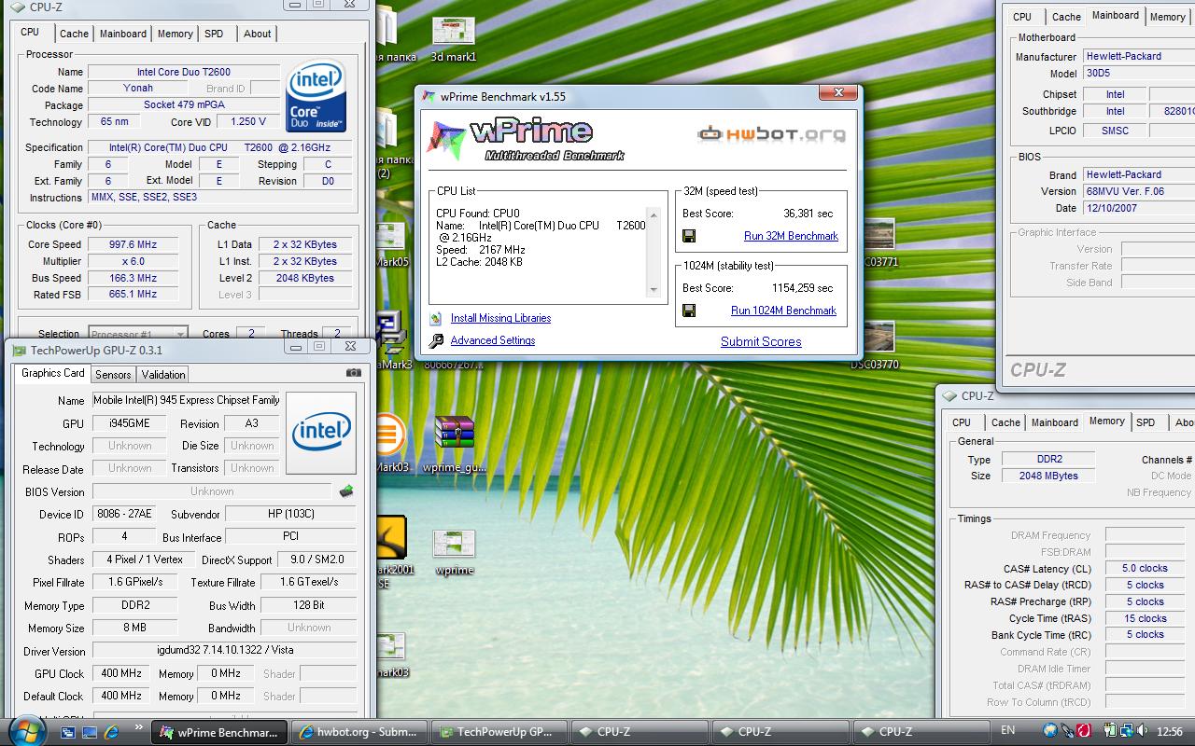This screenshot has height=746, width=1195.
Task: Click the Subvendor value 'HP (103C)'
Action: [290, 515]
